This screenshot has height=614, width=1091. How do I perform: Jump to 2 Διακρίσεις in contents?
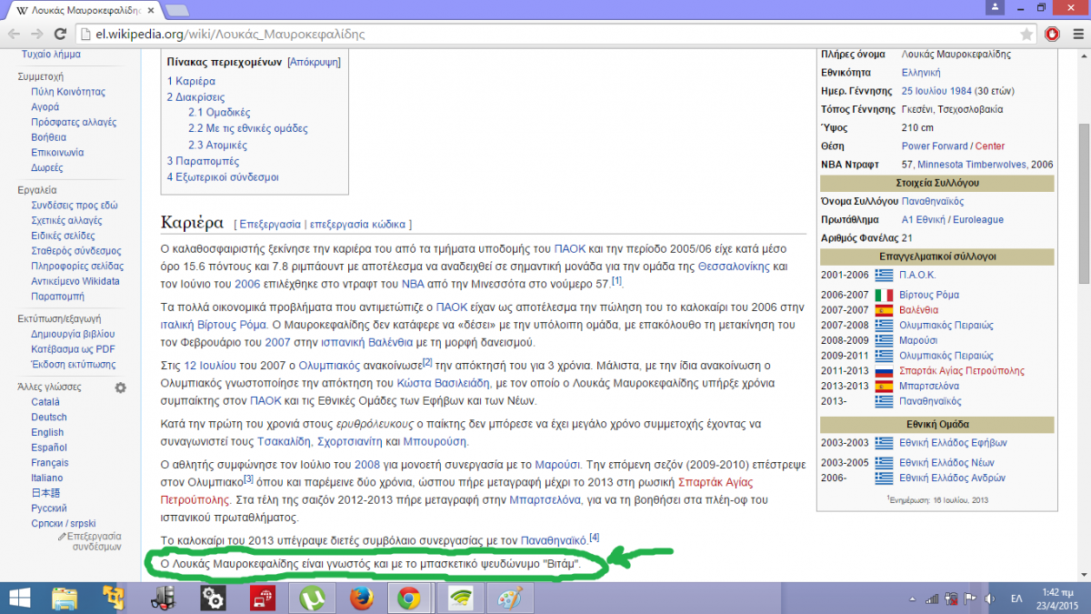click(195, 96)
